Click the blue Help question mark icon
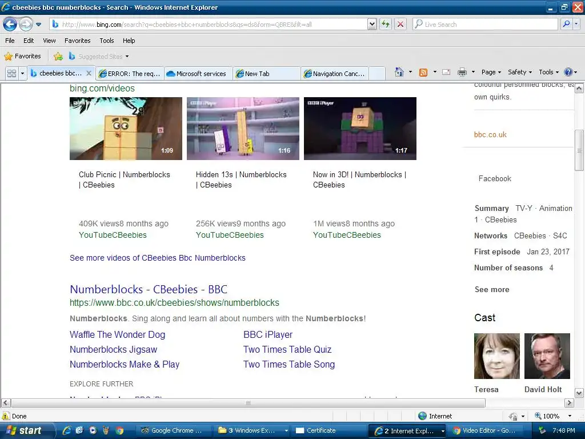Image resolution: width=585 pixels, height=439 pixels. 568,72
